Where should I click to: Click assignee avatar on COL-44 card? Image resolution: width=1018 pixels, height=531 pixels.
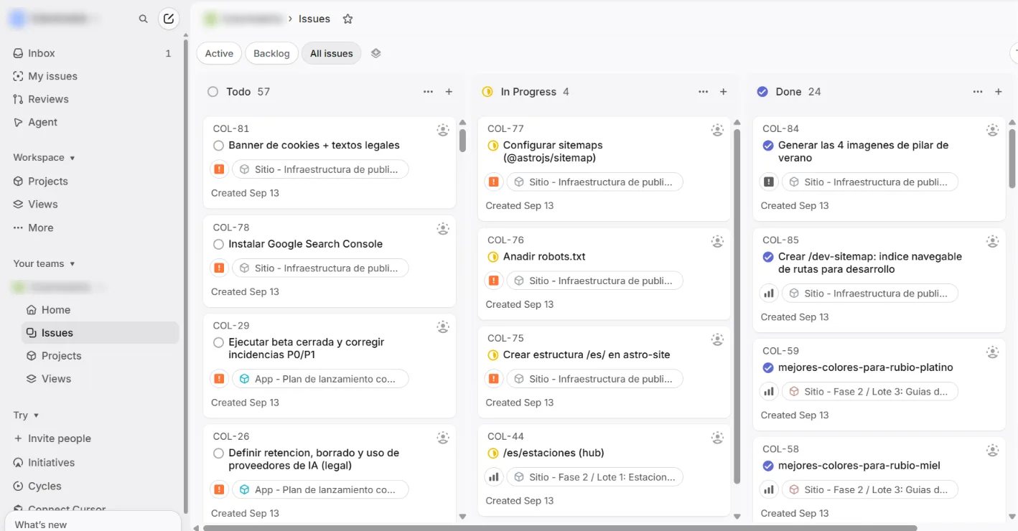[x=717, y=437]
